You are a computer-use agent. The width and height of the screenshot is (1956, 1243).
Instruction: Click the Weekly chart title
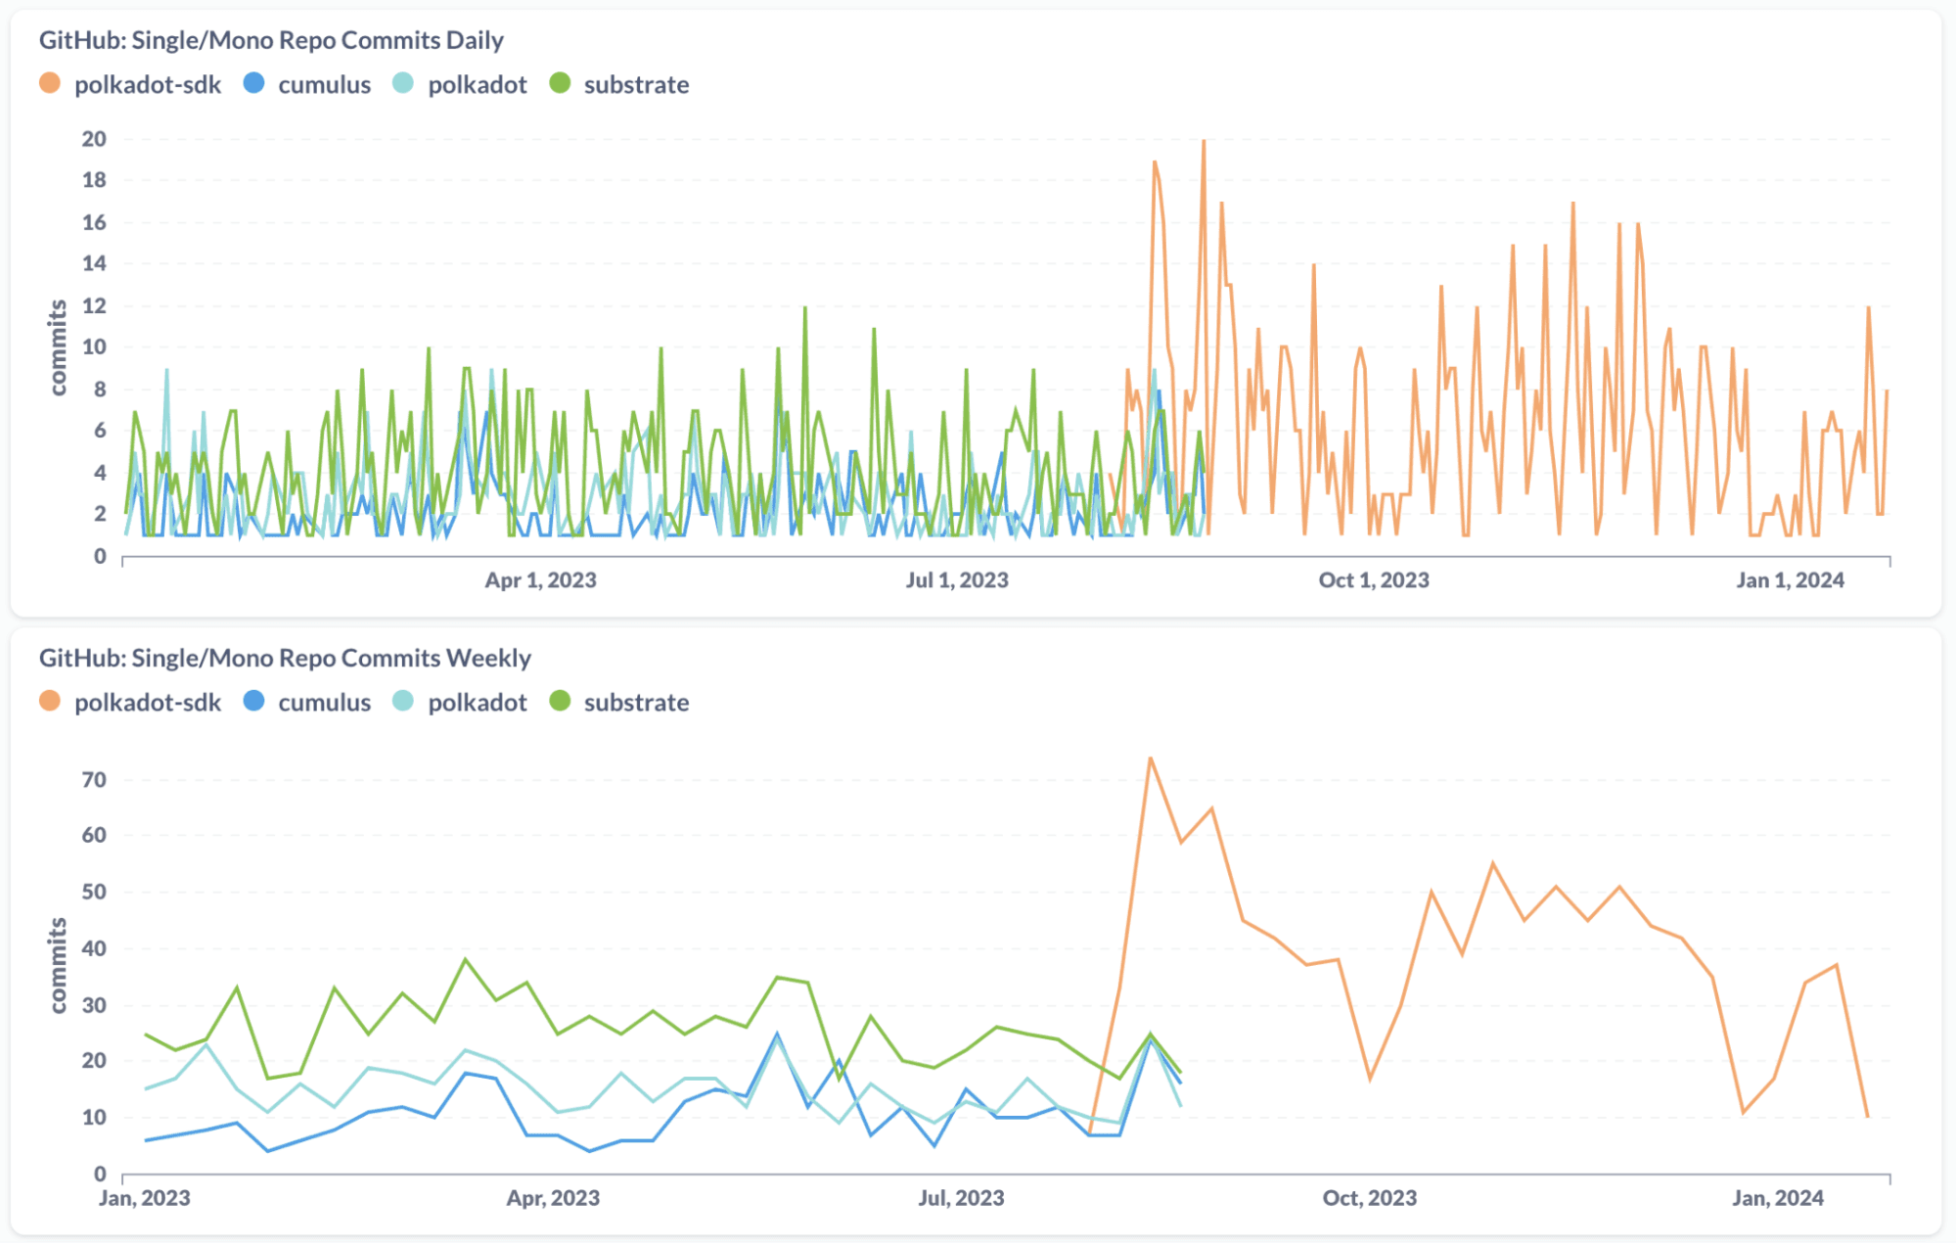(x=285, y=658)
